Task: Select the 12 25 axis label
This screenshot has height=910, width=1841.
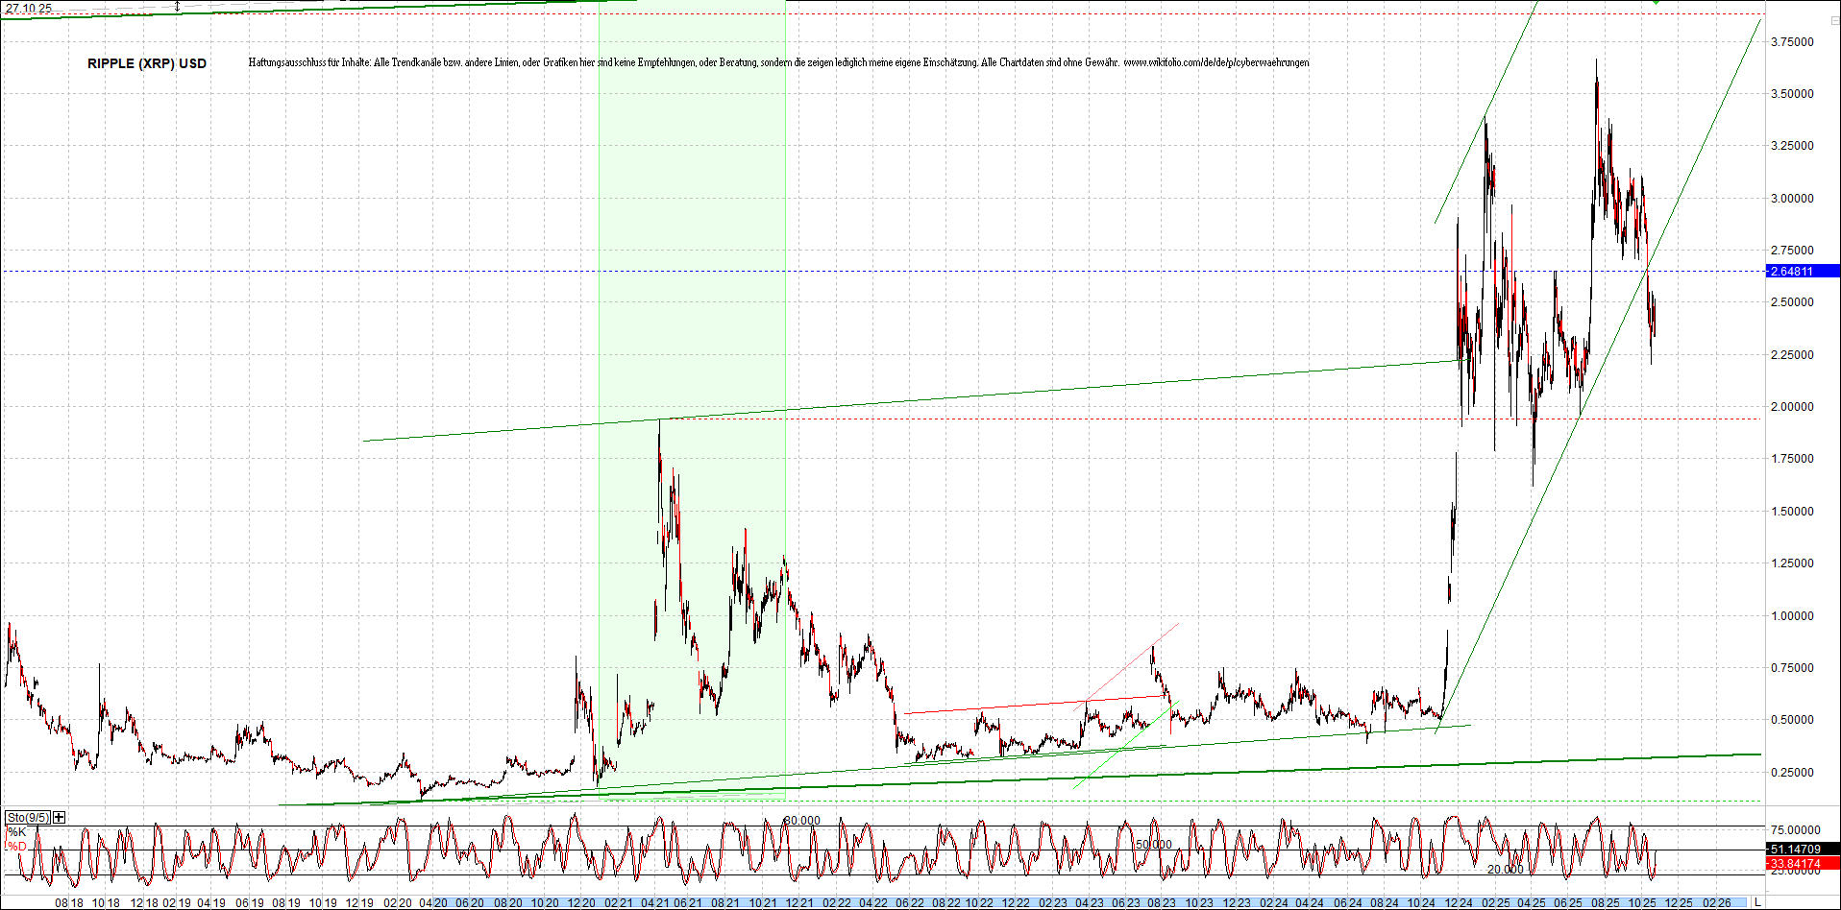Action: [x=1680, y=902]
